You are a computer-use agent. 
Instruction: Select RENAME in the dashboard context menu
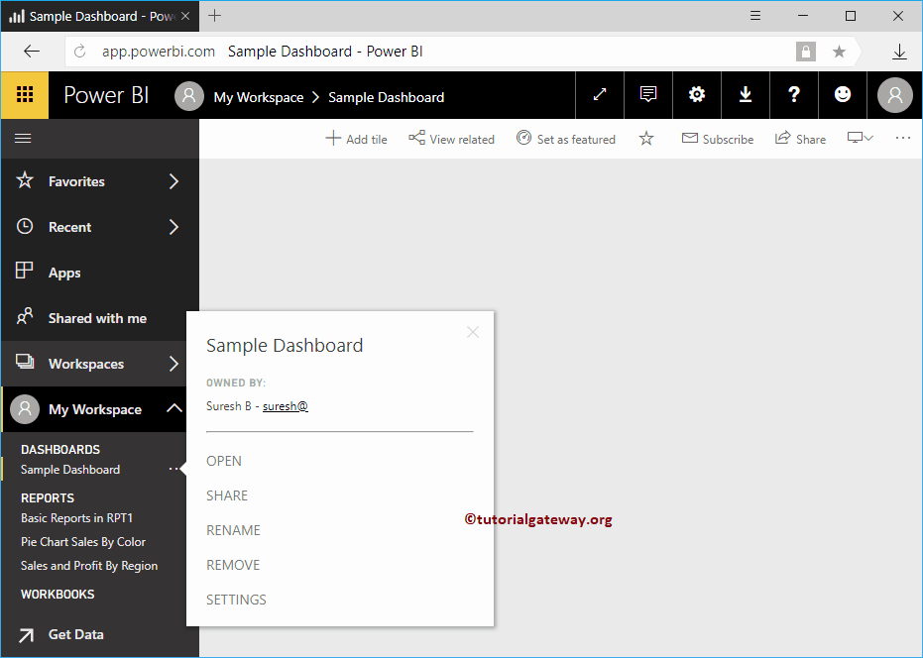pyautogui.click(x=233, y=530)
